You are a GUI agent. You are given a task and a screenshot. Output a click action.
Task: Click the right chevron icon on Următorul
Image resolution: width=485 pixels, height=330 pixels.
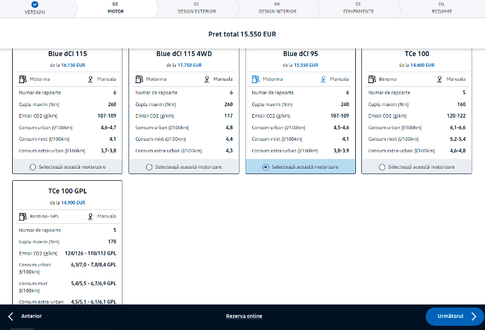coord(473,316)
